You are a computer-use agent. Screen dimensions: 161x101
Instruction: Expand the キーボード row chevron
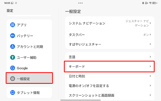pyautogui.click(x=150, y=66)
